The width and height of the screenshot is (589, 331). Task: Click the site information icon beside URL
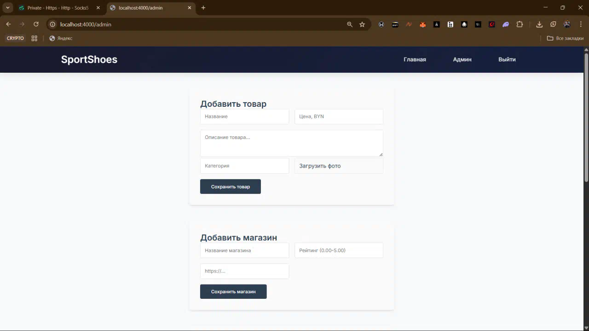[x=52, y=24]
